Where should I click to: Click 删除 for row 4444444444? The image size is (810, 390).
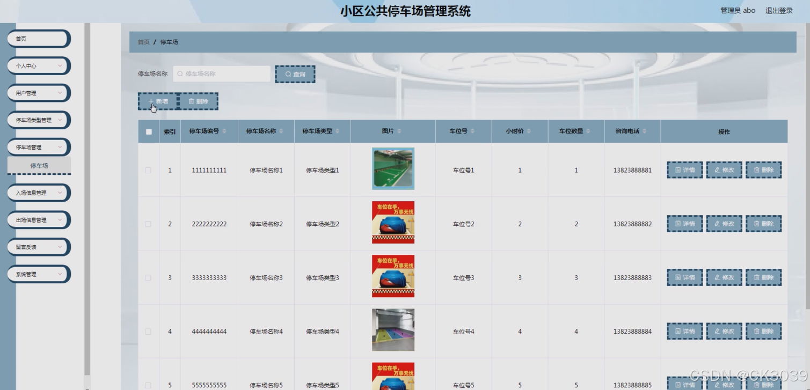click(x=763, y=331)
